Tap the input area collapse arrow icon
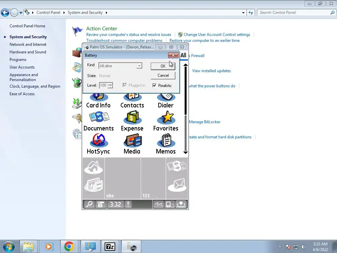Viewport: 337px width, 253px height. point(181,204)
